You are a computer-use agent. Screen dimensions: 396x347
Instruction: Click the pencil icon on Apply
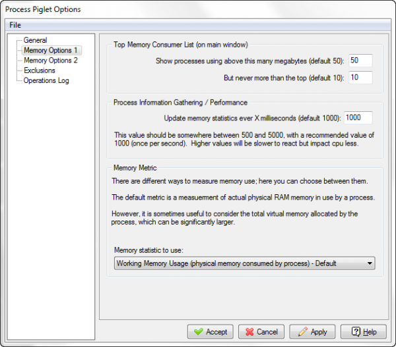[303, 332]
